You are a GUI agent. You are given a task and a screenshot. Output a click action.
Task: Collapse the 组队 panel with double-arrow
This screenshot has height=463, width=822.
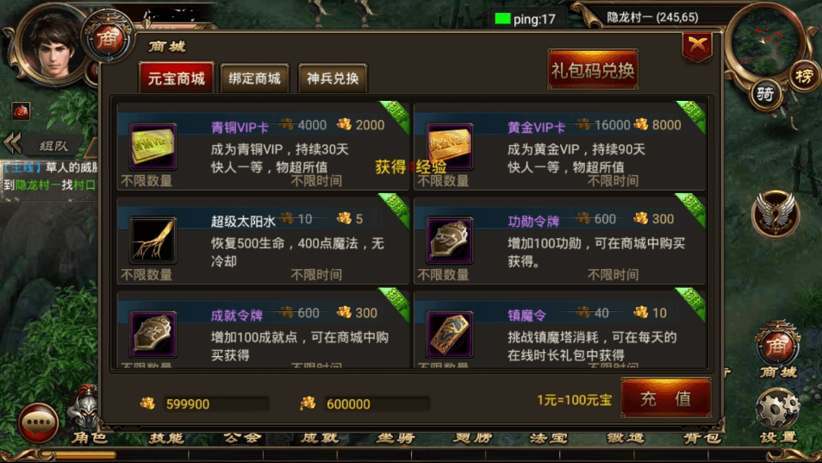tap(13, 144)
